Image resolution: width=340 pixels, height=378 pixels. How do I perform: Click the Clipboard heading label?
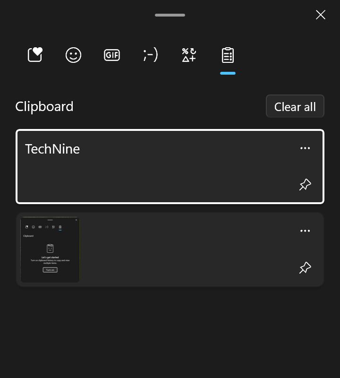pyautogui.click(x=44, y=107)
